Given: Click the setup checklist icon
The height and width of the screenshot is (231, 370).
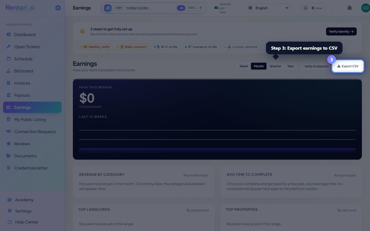Looking at the screenshot, I should (x=82, y=31).
